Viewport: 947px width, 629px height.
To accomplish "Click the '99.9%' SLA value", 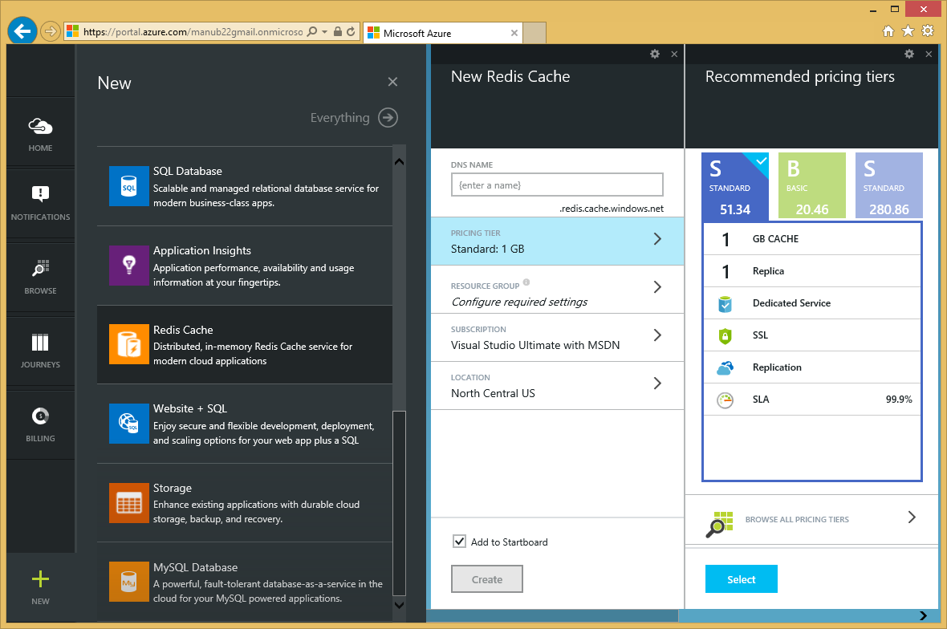I will tap(899, 400).
